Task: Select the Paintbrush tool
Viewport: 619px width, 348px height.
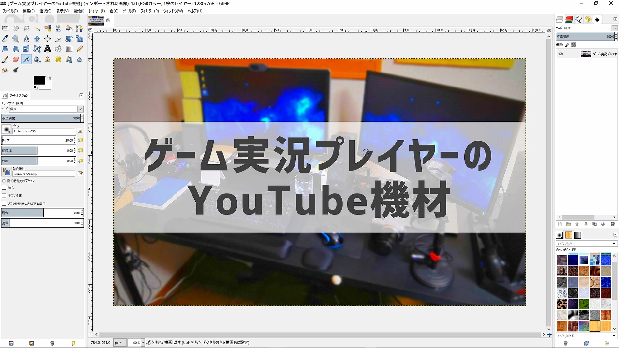Action: pyautogui.click(x=5, y=59)
